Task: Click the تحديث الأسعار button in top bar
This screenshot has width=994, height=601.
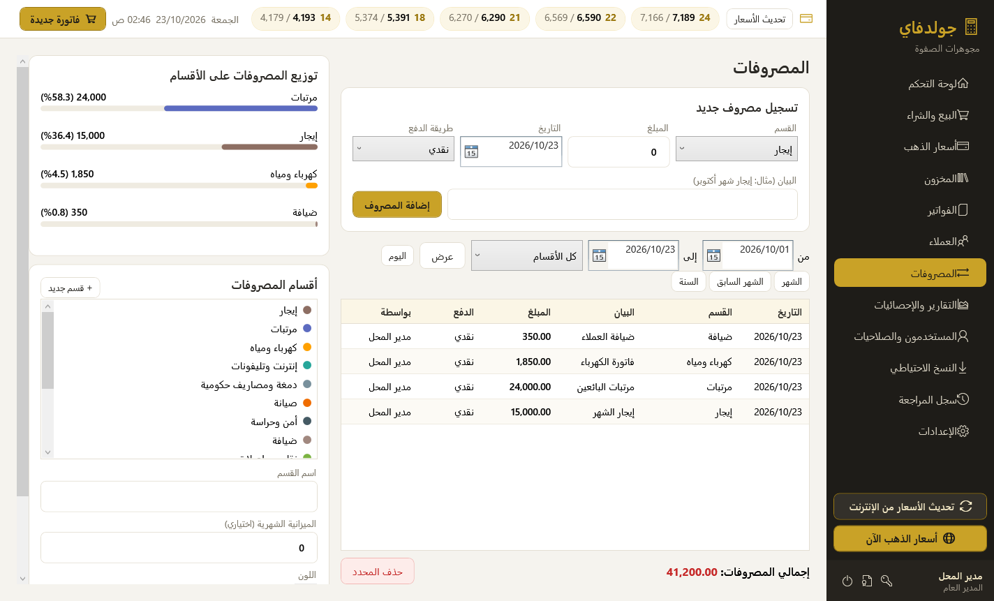Action: [759, 19]
